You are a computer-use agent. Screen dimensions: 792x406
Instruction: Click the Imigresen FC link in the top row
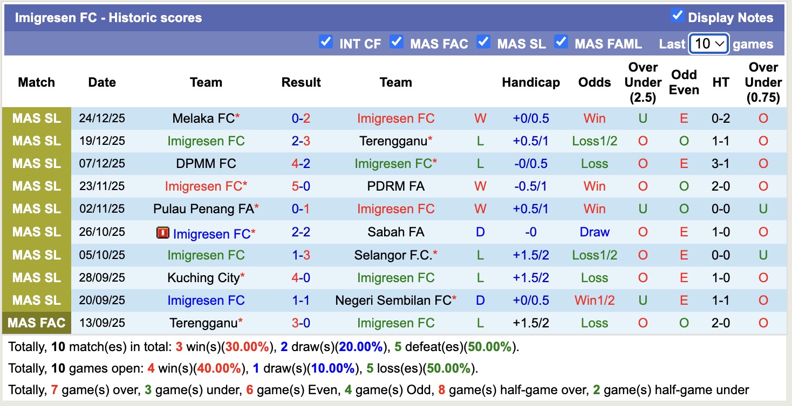pyautogui.click(x=396, y=118)
